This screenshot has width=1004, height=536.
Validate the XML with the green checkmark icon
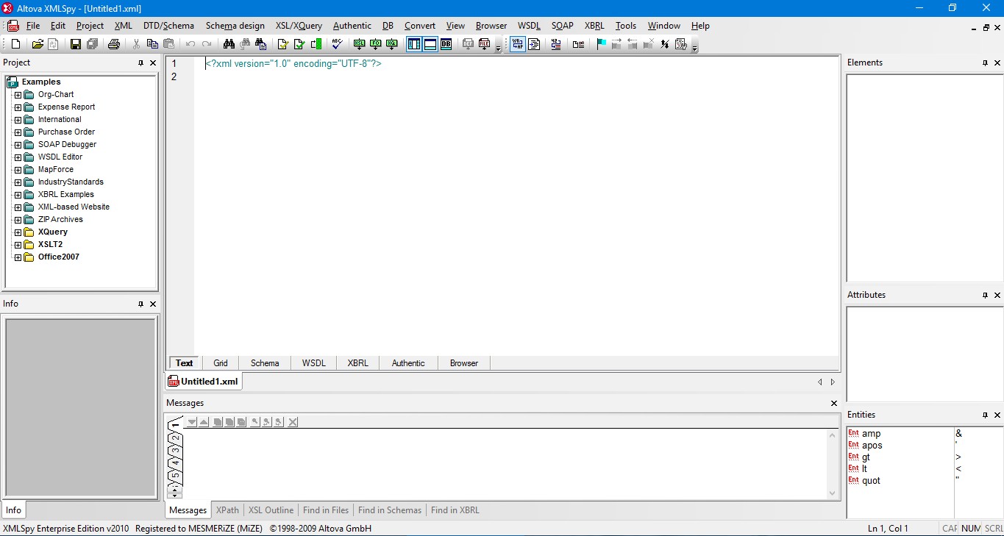[x=299, y=44]
